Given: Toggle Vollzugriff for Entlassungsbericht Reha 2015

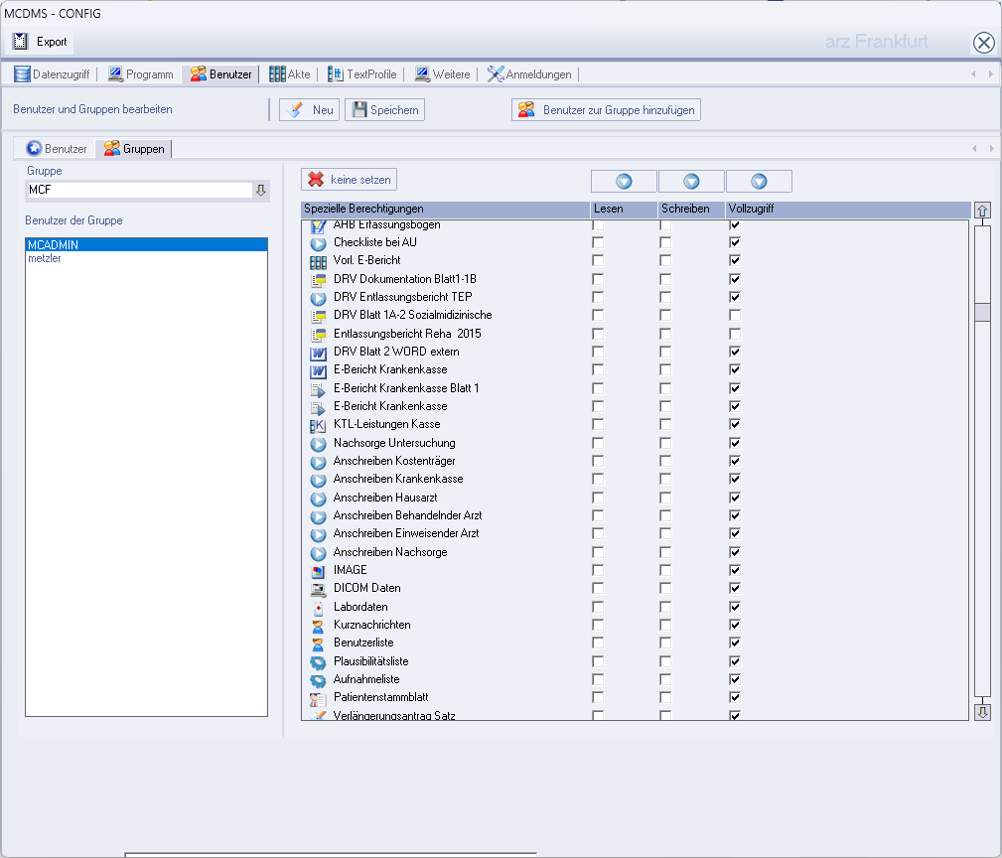Looking at the screenshot, I should point(735,334).
